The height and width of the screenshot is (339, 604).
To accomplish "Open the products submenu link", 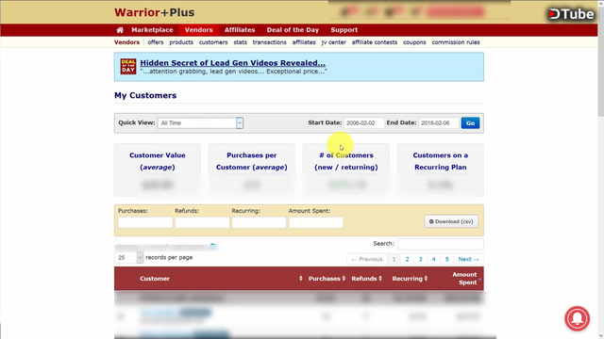I will pos(181,42).
